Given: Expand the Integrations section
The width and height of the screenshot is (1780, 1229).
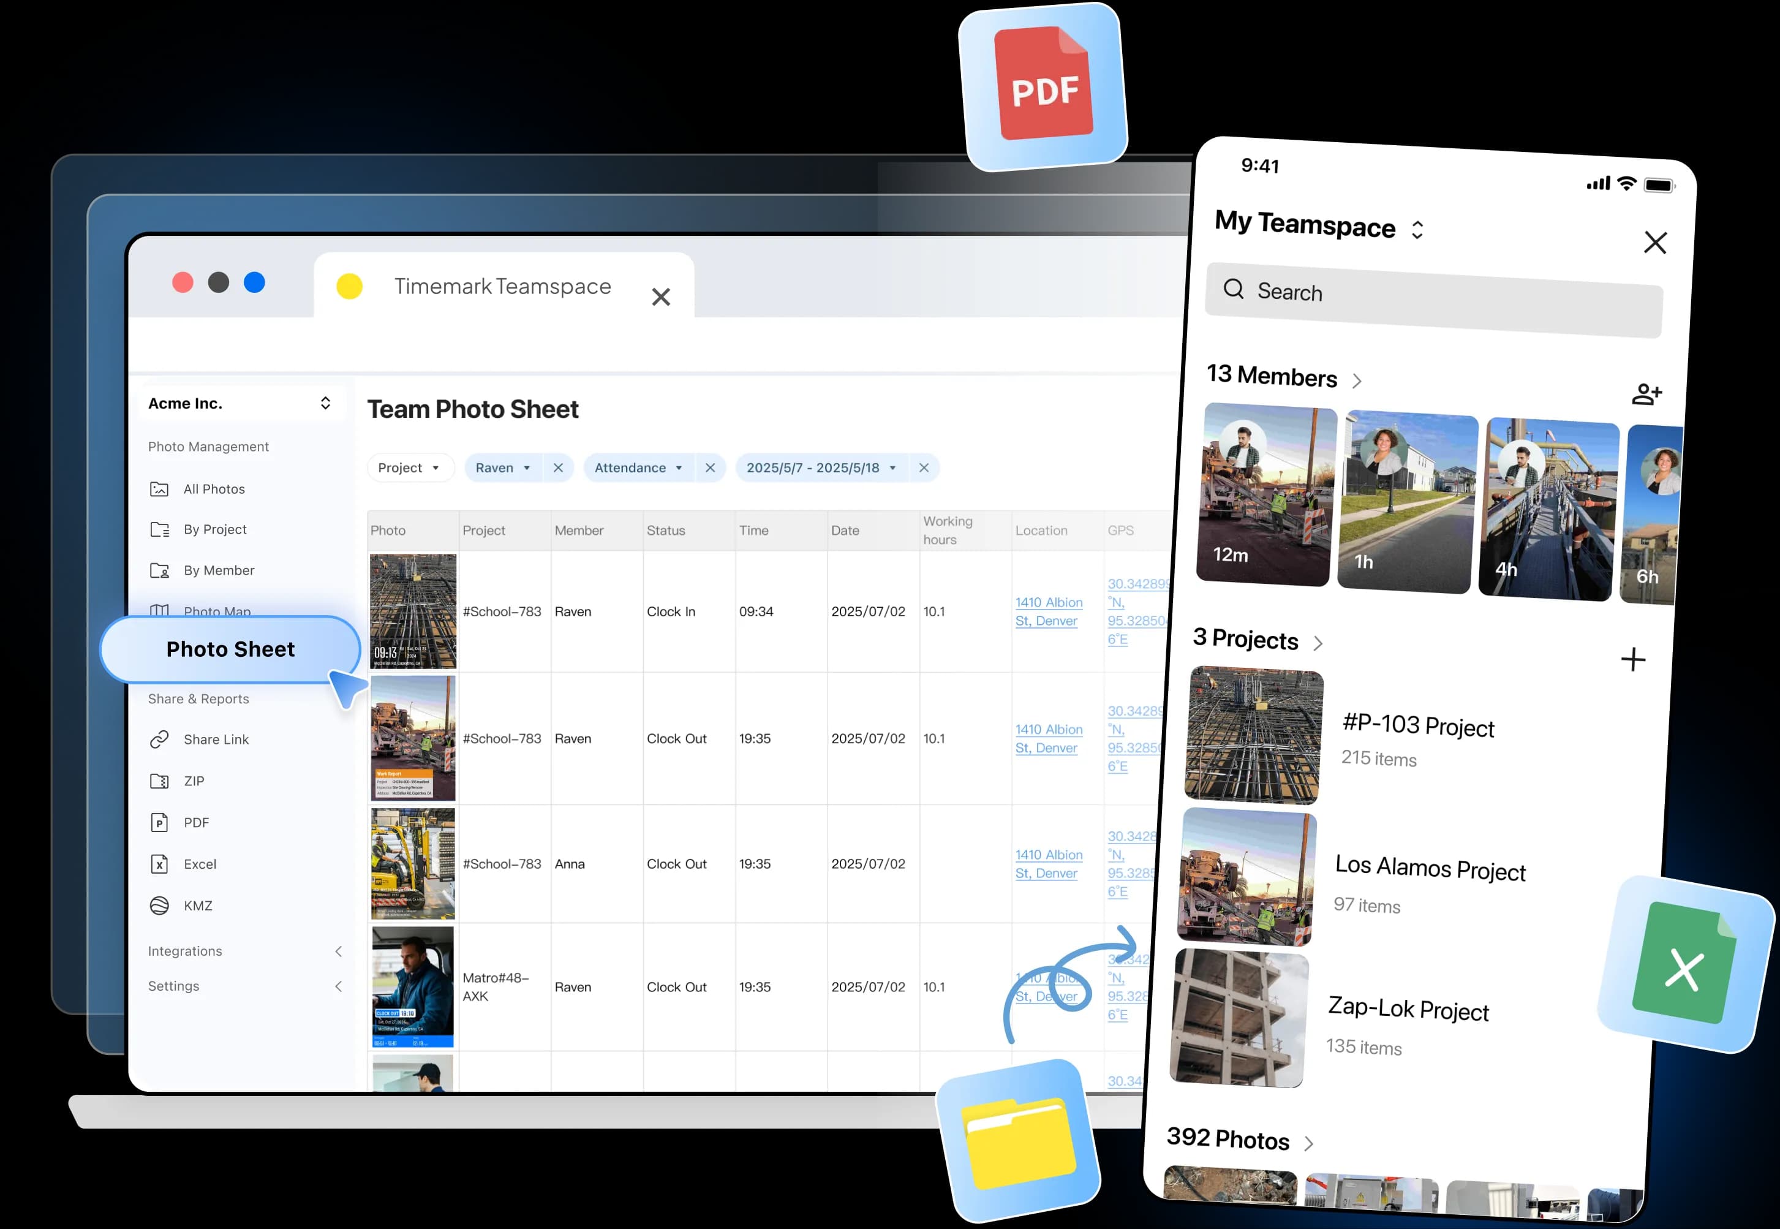Looking at the screenshot, I should 245,951.
